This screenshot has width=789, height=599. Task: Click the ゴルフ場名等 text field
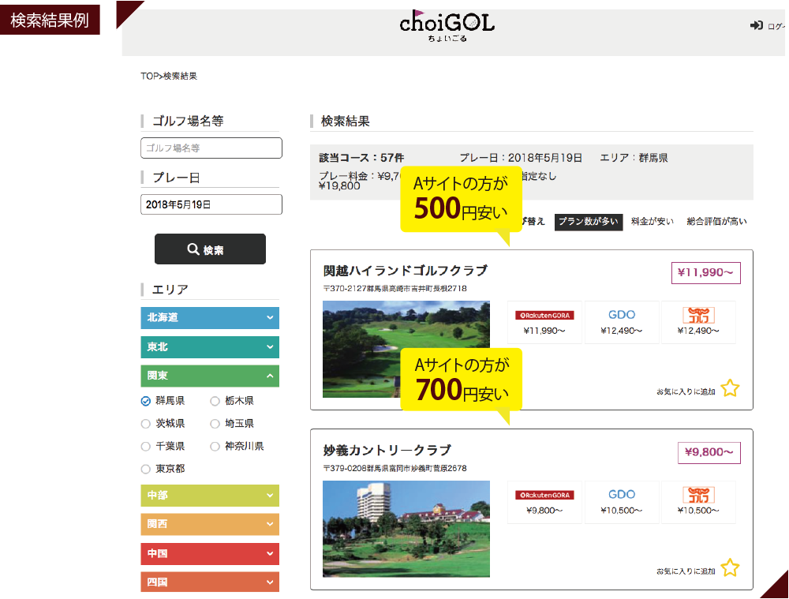coord(211,148)
